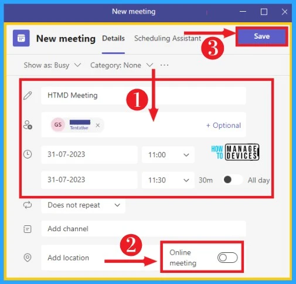296x284 pixels.
Task: Open the Show as: Busy dropdown
Action: pyautogui.click(x=52, y=65)
